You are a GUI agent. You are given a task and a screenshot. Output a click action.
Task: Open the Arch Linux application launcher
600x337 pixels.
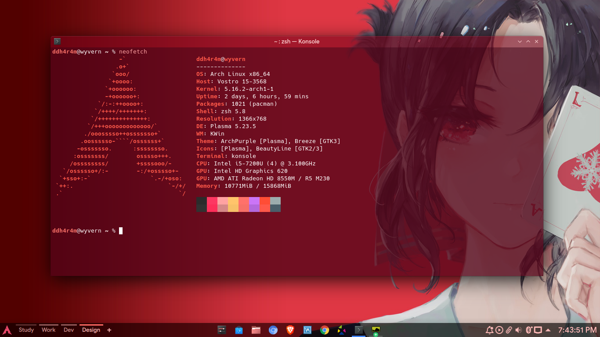point(7,330)
